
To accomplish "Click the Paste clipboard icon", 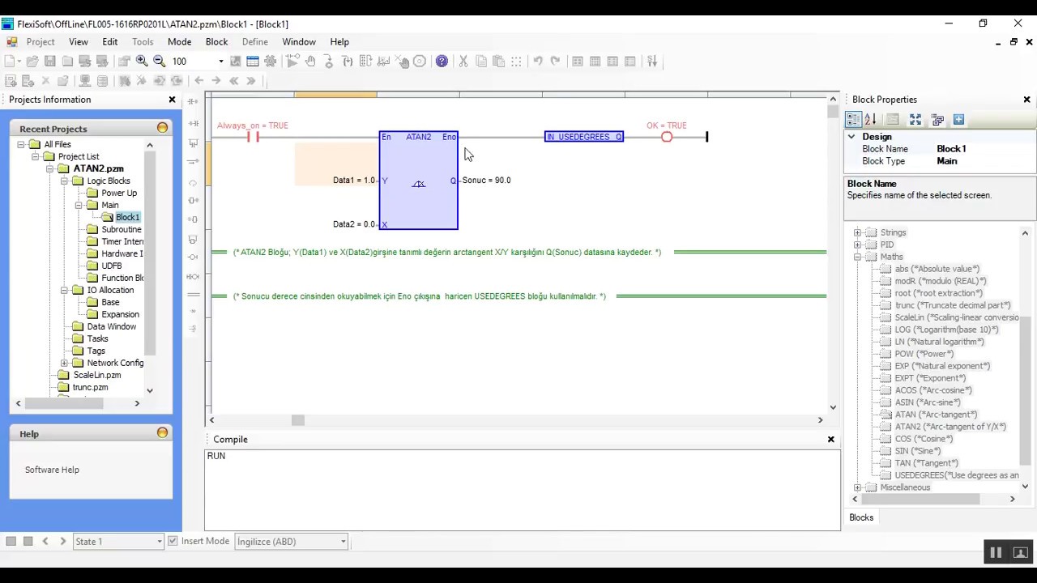I will (x=499, y=62).
